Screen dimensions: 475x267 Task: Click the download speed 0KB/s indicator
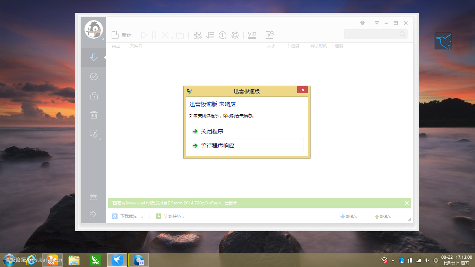click(349, 216)
